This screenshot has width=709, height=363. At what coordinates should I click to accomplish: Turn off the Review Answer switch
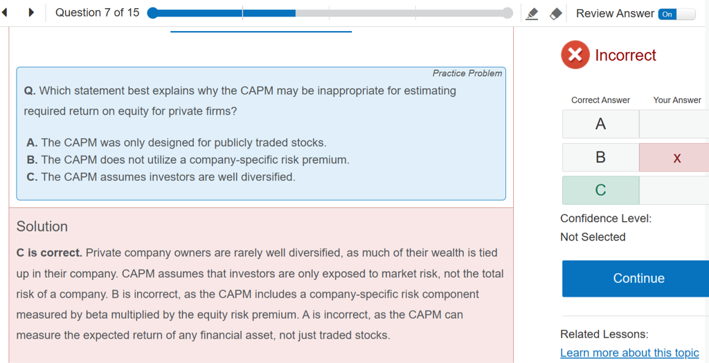(676, 14)
